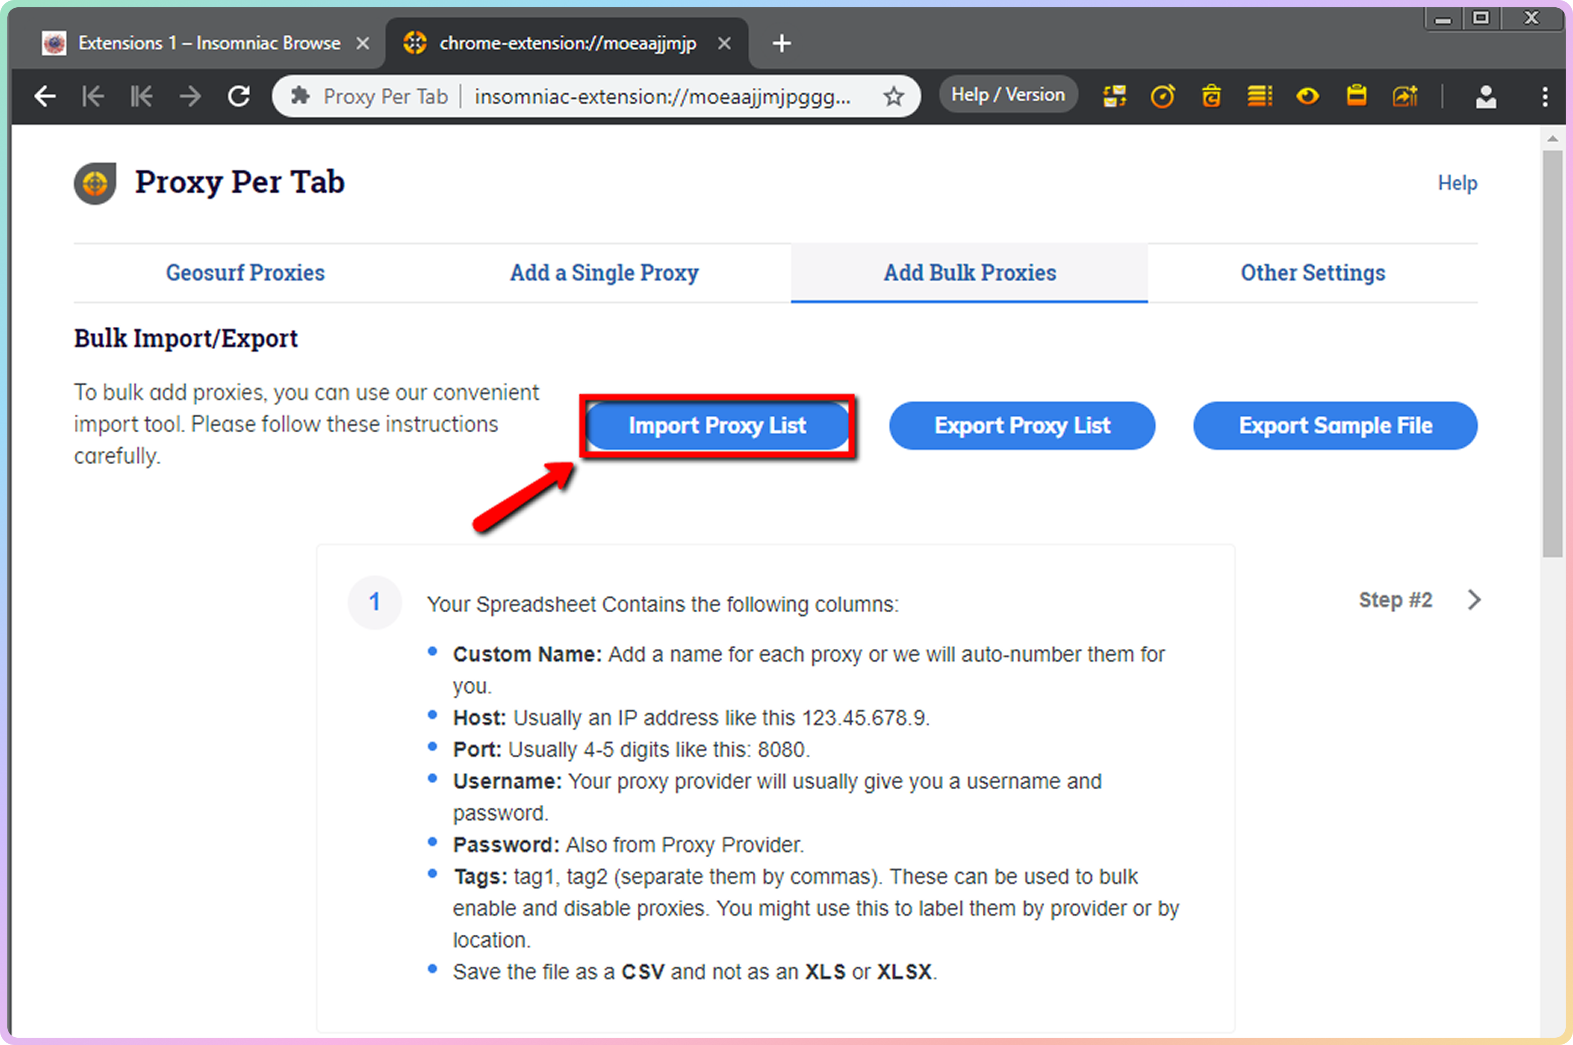Reload the page
The image size is (1573, 1045).
239,97
